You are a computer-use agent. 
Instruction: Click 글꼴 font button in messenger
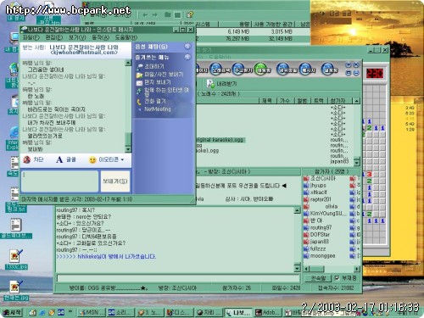[66, 159]
